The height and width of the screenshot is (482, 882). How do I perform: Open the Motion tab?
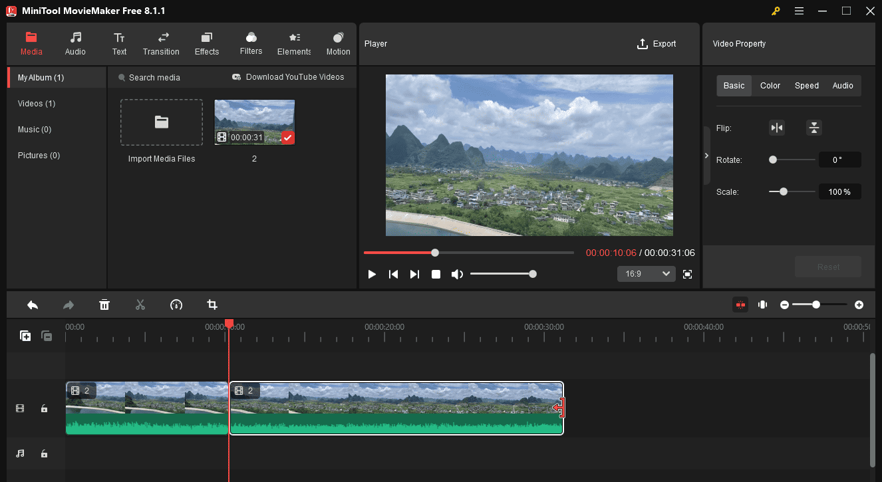click(338, 43)
